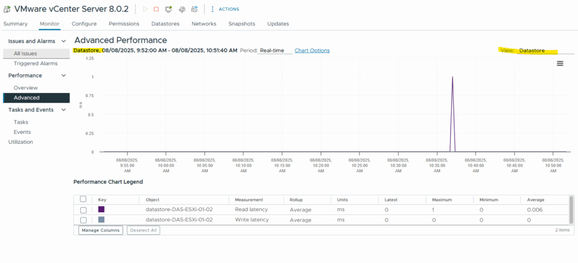Click the Deselect All button

(x=143, y=230)
